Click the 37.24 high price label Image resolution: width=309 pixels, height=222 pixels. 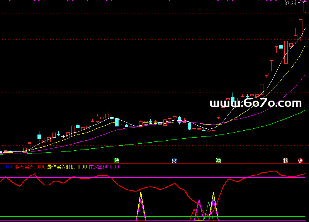click(290, 3)
